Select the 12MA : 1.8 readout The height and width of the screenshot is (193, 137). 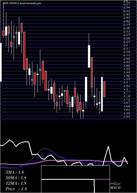coord(16,183)
